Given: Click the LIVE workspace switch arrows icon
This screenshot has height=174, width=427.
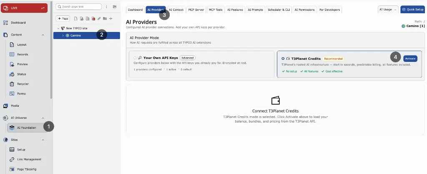Looking at the screenshot, I should pyautogui.click(x=43, y=8).
